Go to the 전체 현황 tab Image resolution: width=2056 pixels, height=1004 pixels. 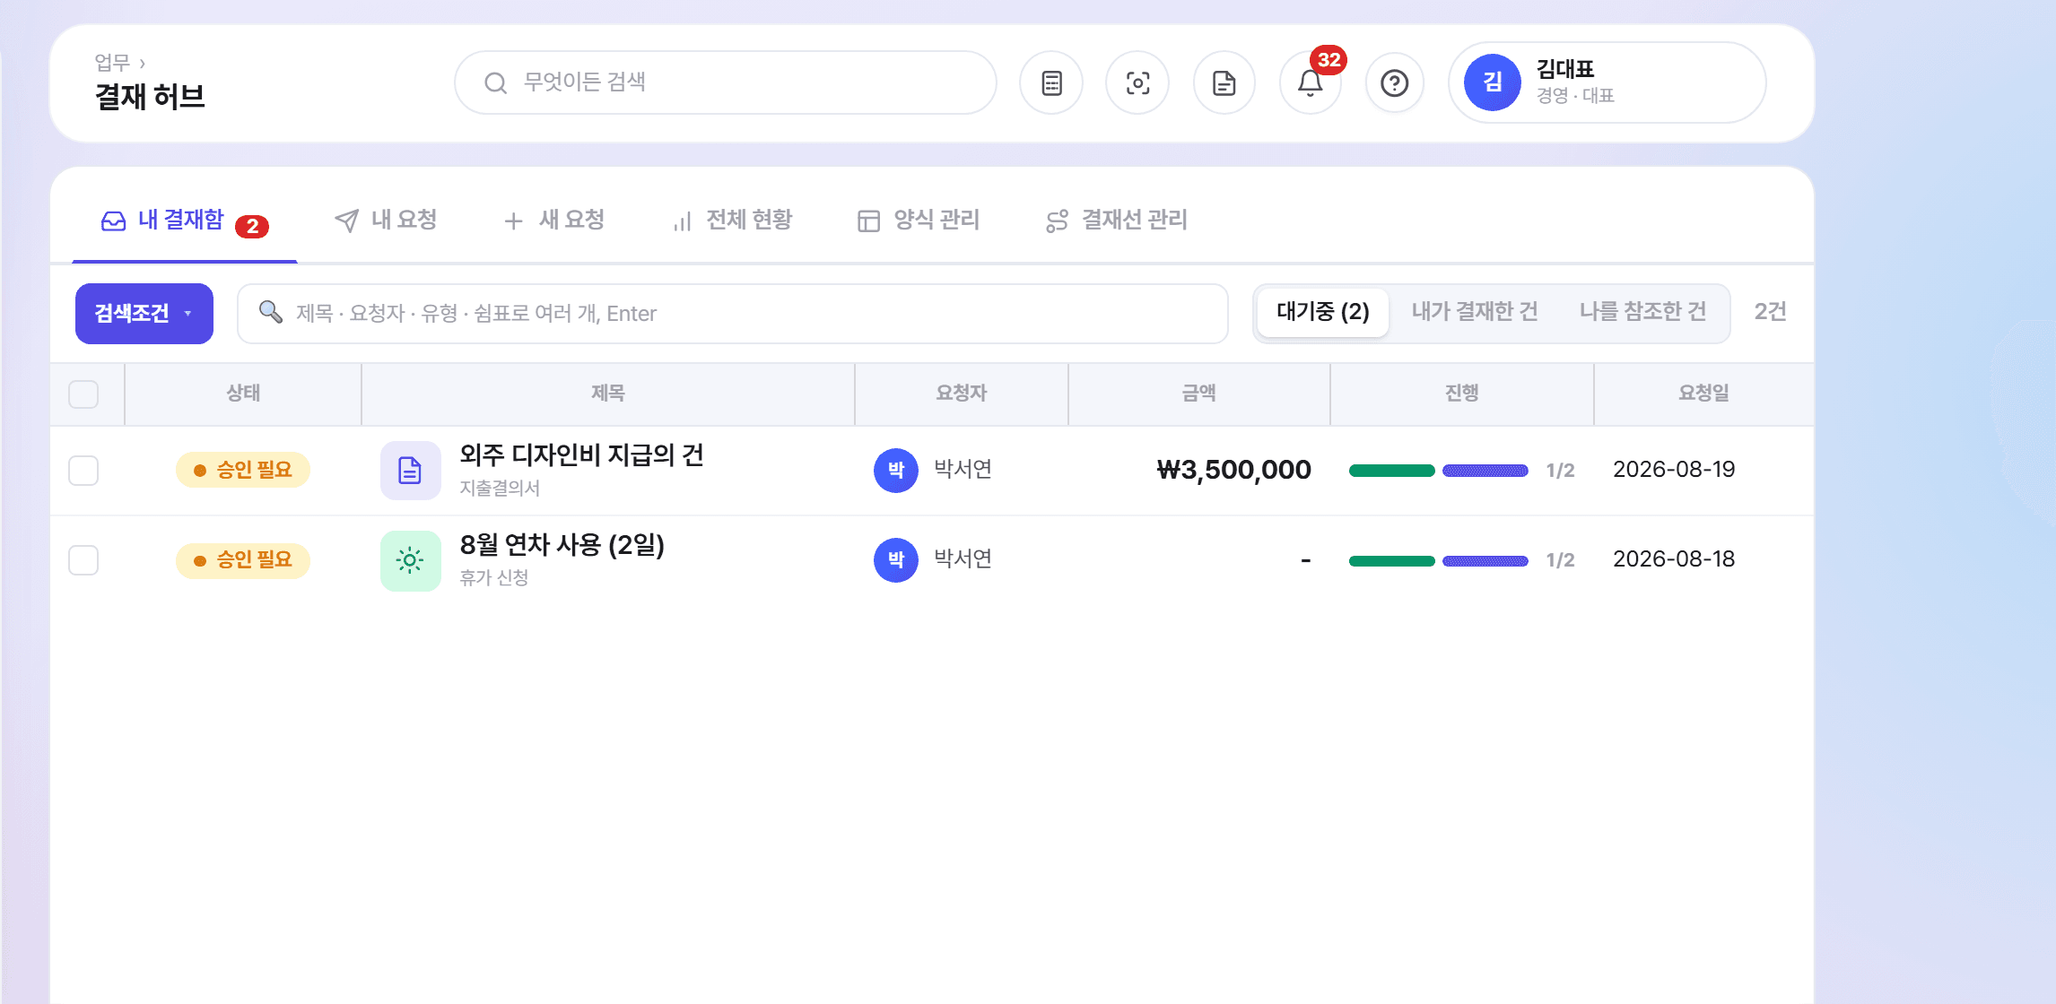click(x=732, y=221)
